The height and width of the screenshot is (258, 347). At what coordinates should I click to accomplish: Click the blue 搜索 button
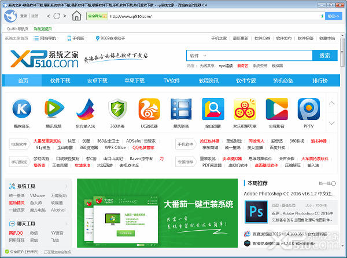324,56
